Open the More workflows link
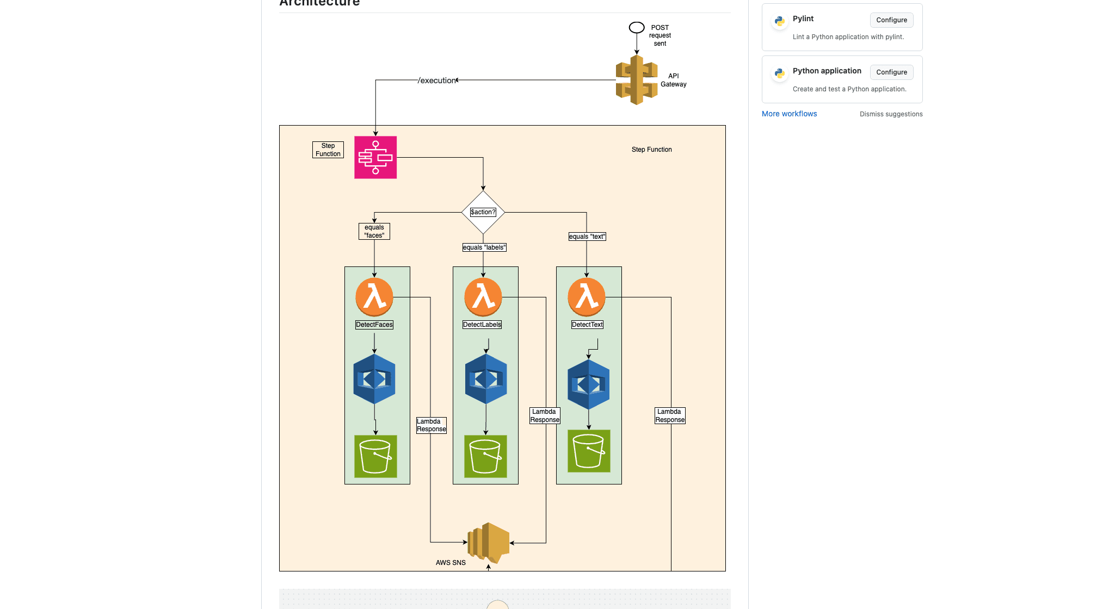The width and height of the screenshot is (1097, 609). [789, 114]
